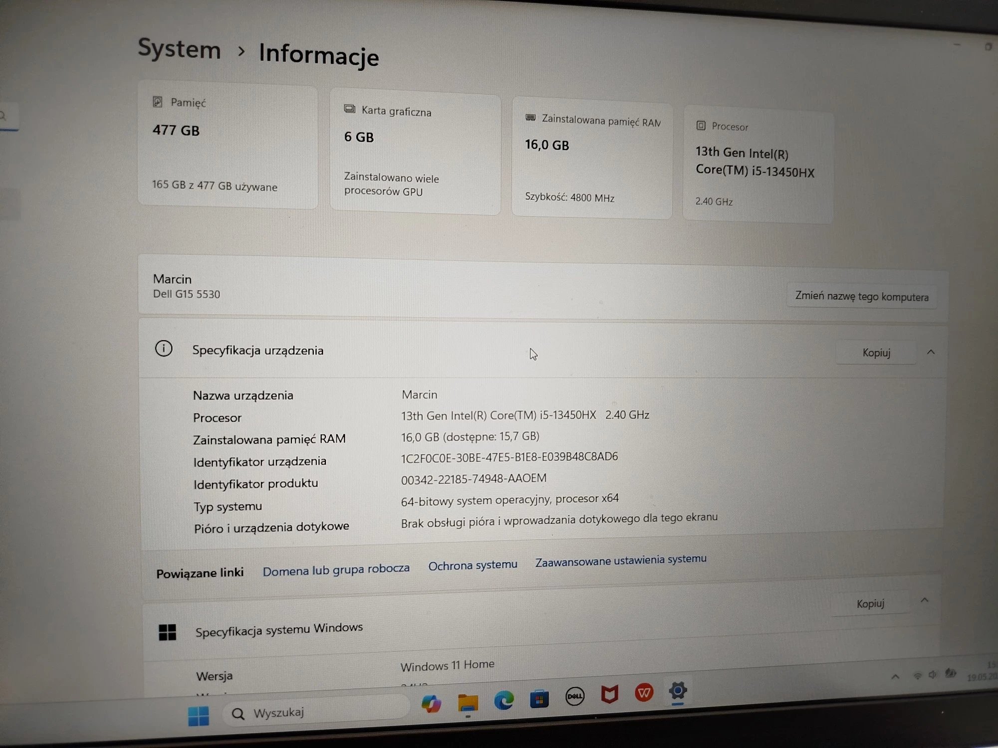Open the Procesor i5-13450HX card

click(757, 165)
